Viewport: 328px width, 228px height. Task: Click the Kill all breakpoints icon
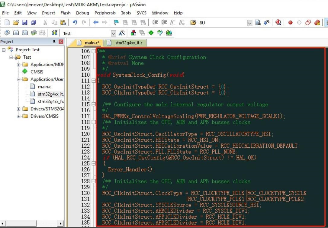click(317, 23)
